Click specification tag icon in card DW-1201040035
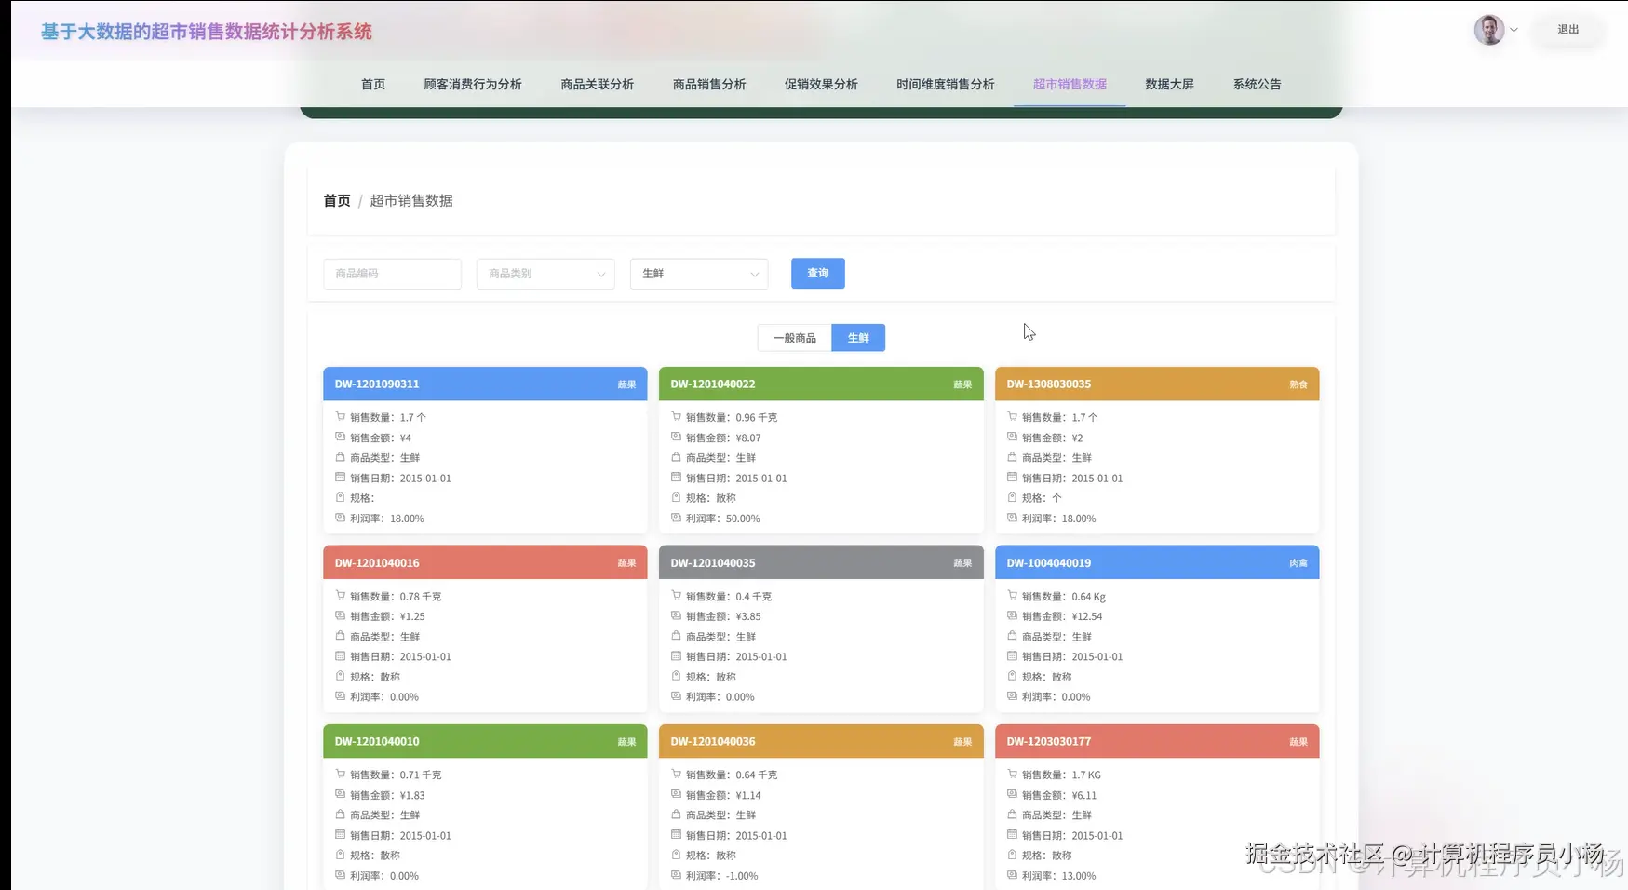Image resolution: width=1628 pixels, height=890 pixels. [x=677, y=677]
